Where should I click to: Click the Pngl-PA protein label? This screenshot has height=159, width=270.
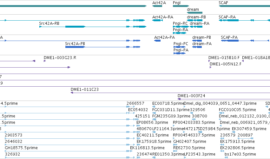[181, 50]
